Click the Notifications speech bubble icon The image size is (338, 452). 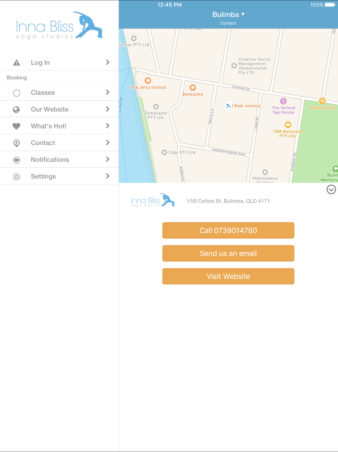click(x=17, y=160)
